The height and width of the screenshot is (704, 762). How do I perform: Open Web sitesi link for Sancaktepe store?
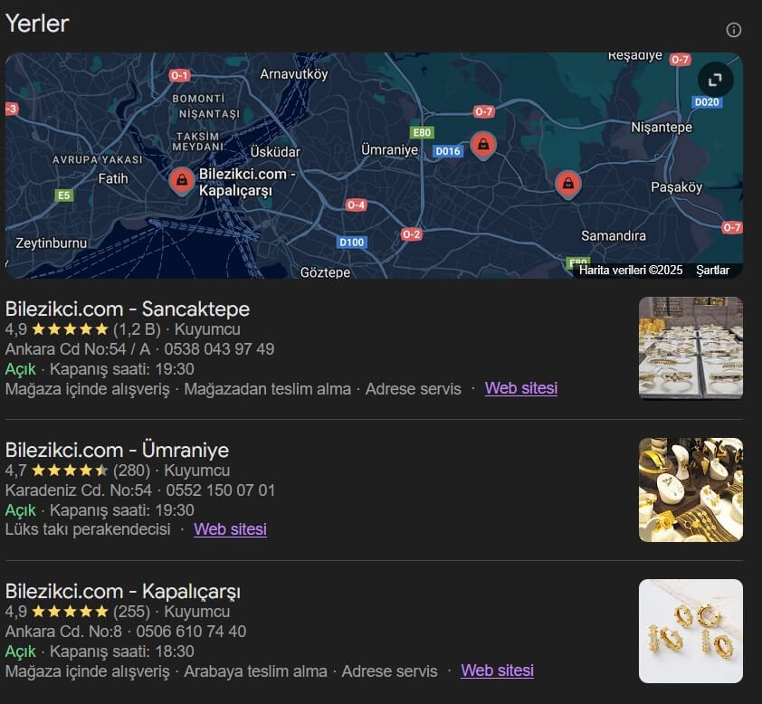[x=520, y=388]
